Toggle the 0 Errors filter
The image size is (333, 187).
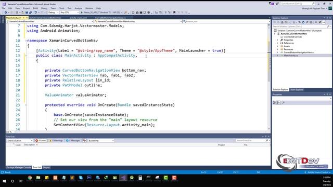(x=41, y=141)
